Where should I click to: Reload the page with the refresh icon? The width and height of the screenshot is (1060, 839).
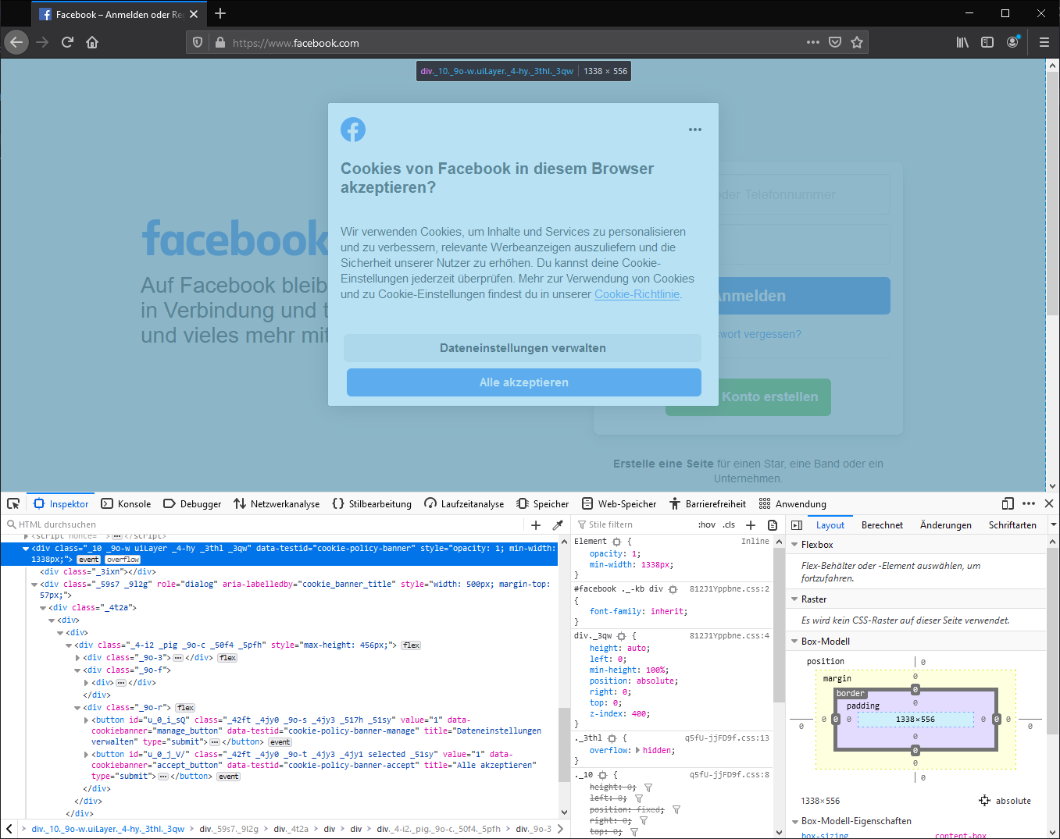(67, 42)
